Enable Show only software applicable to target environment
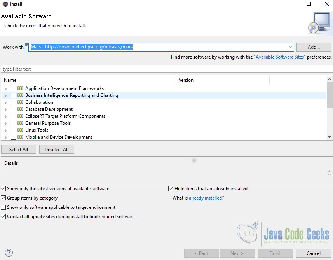Screen dimensions: 333x260 click(x=3, y=207)
